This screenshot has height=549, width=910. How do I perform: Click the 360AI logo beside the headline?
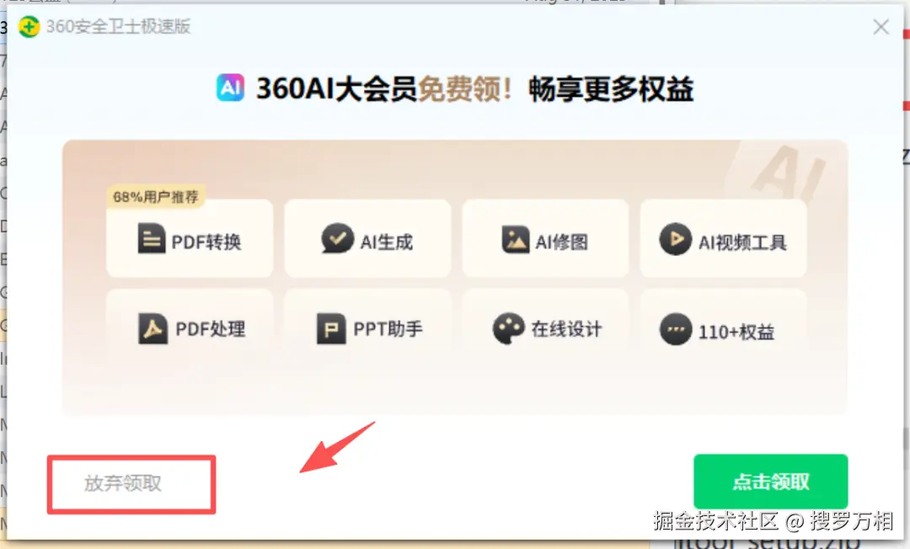click(x=230, y=88)
